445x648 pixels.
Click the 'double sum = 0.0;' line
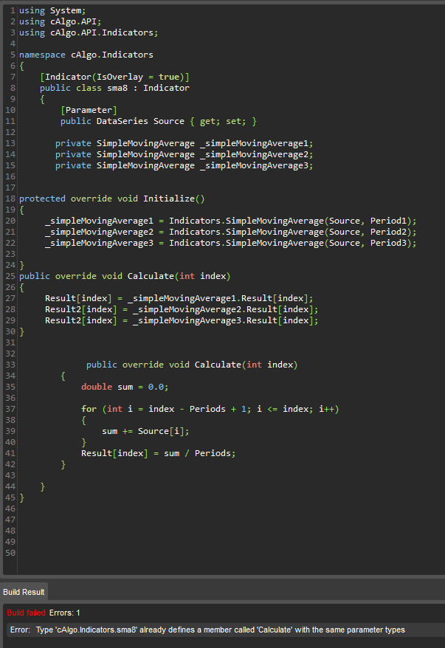point(125,387)
